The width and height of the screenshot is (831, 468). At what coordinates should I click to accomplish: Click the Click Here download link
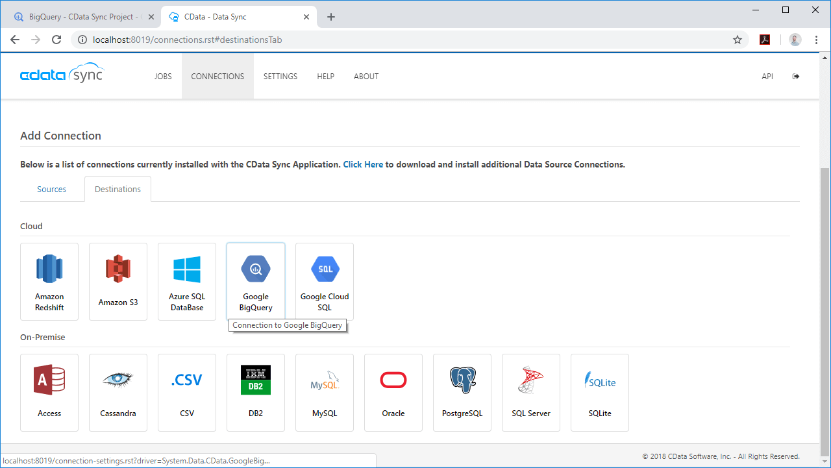pyautogui.click(x=363, y=164)
